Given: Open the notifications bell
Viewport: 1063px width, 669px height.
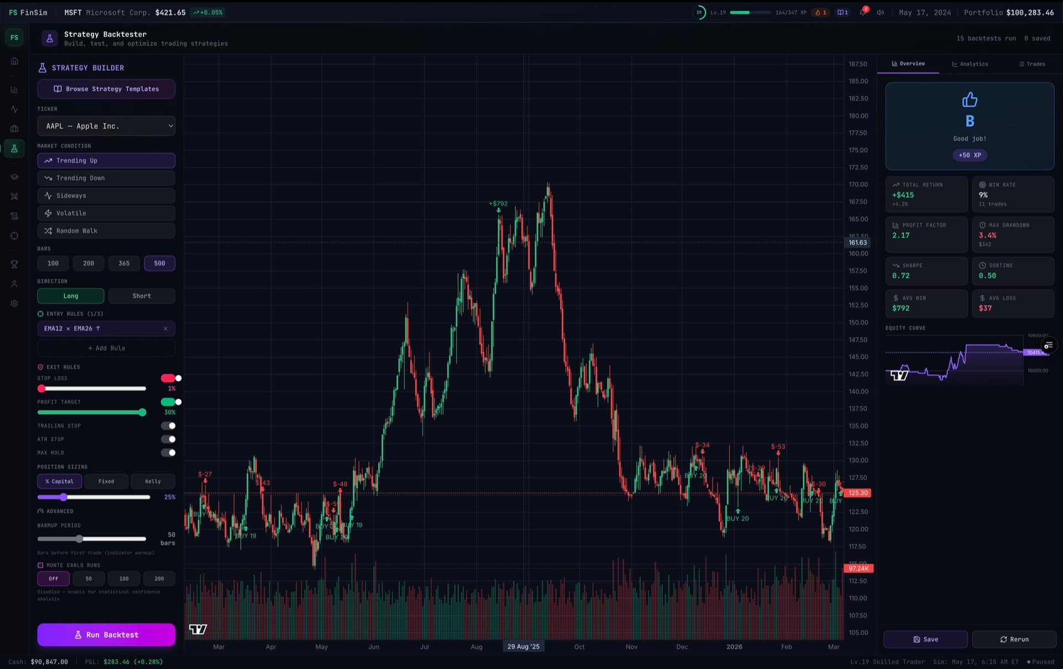Looking at the screenshot, I should click(x=863, y=12).
